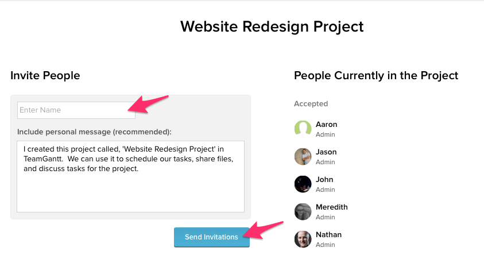Select Aaron's name in the people list

[326, 125]
